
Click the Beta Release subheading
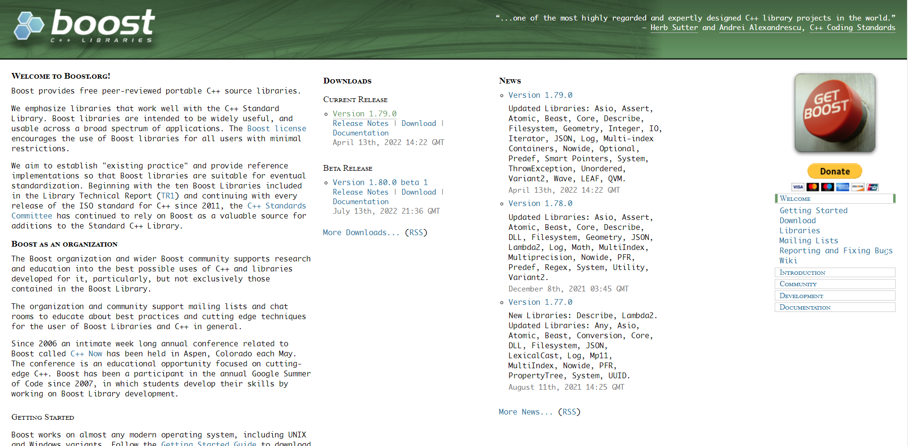[347, 168]
